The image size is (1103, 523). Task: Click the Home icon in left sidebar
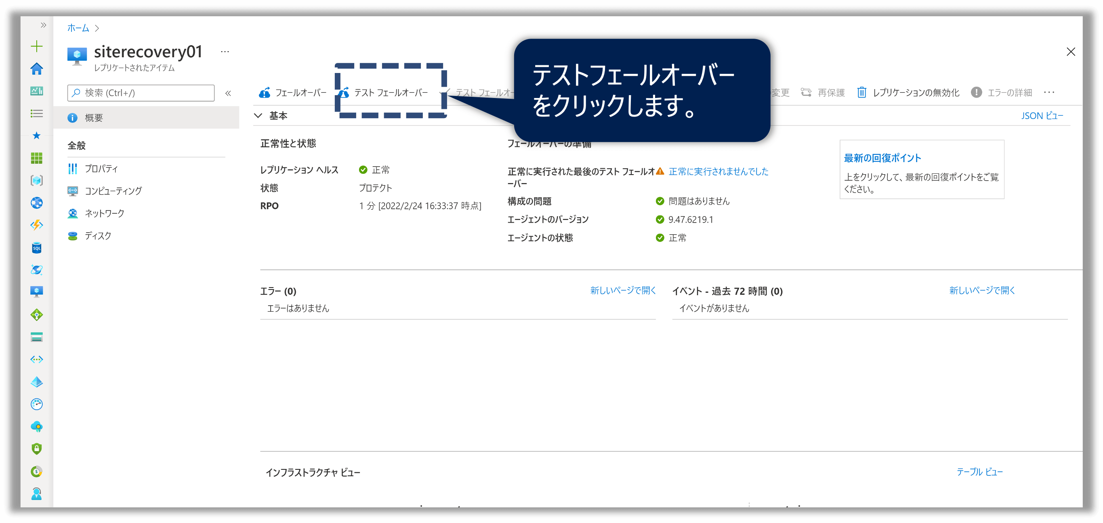(37, 69)
